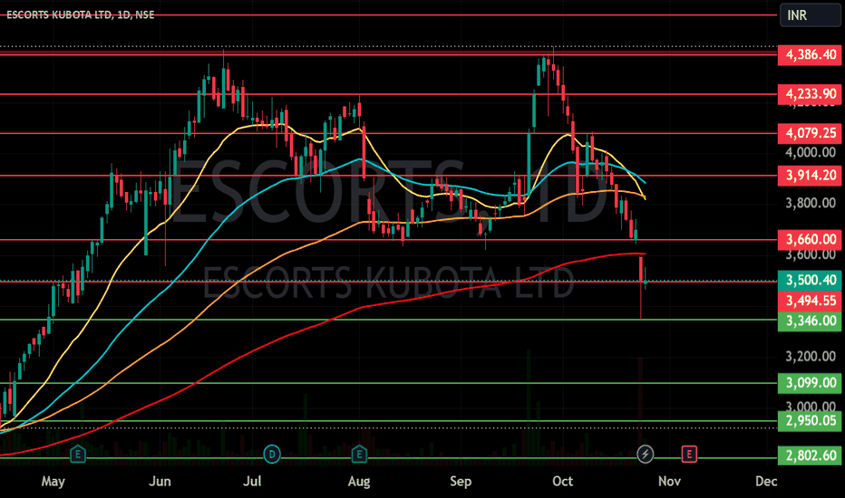Click the 4,000.00 price axis value
This screenshot has width=845, height=498.
pos(811,152)
